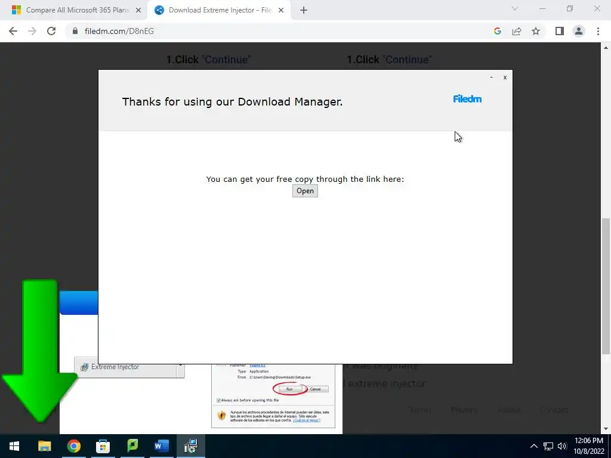The image size is (611, 458).
Task: Open the tab search chevron
Action: [515, 8]
